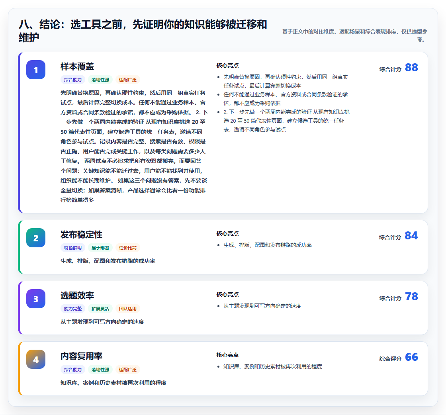
Task: Click 适配广泛 tag under 内容复用率
Action: point(128,370)
